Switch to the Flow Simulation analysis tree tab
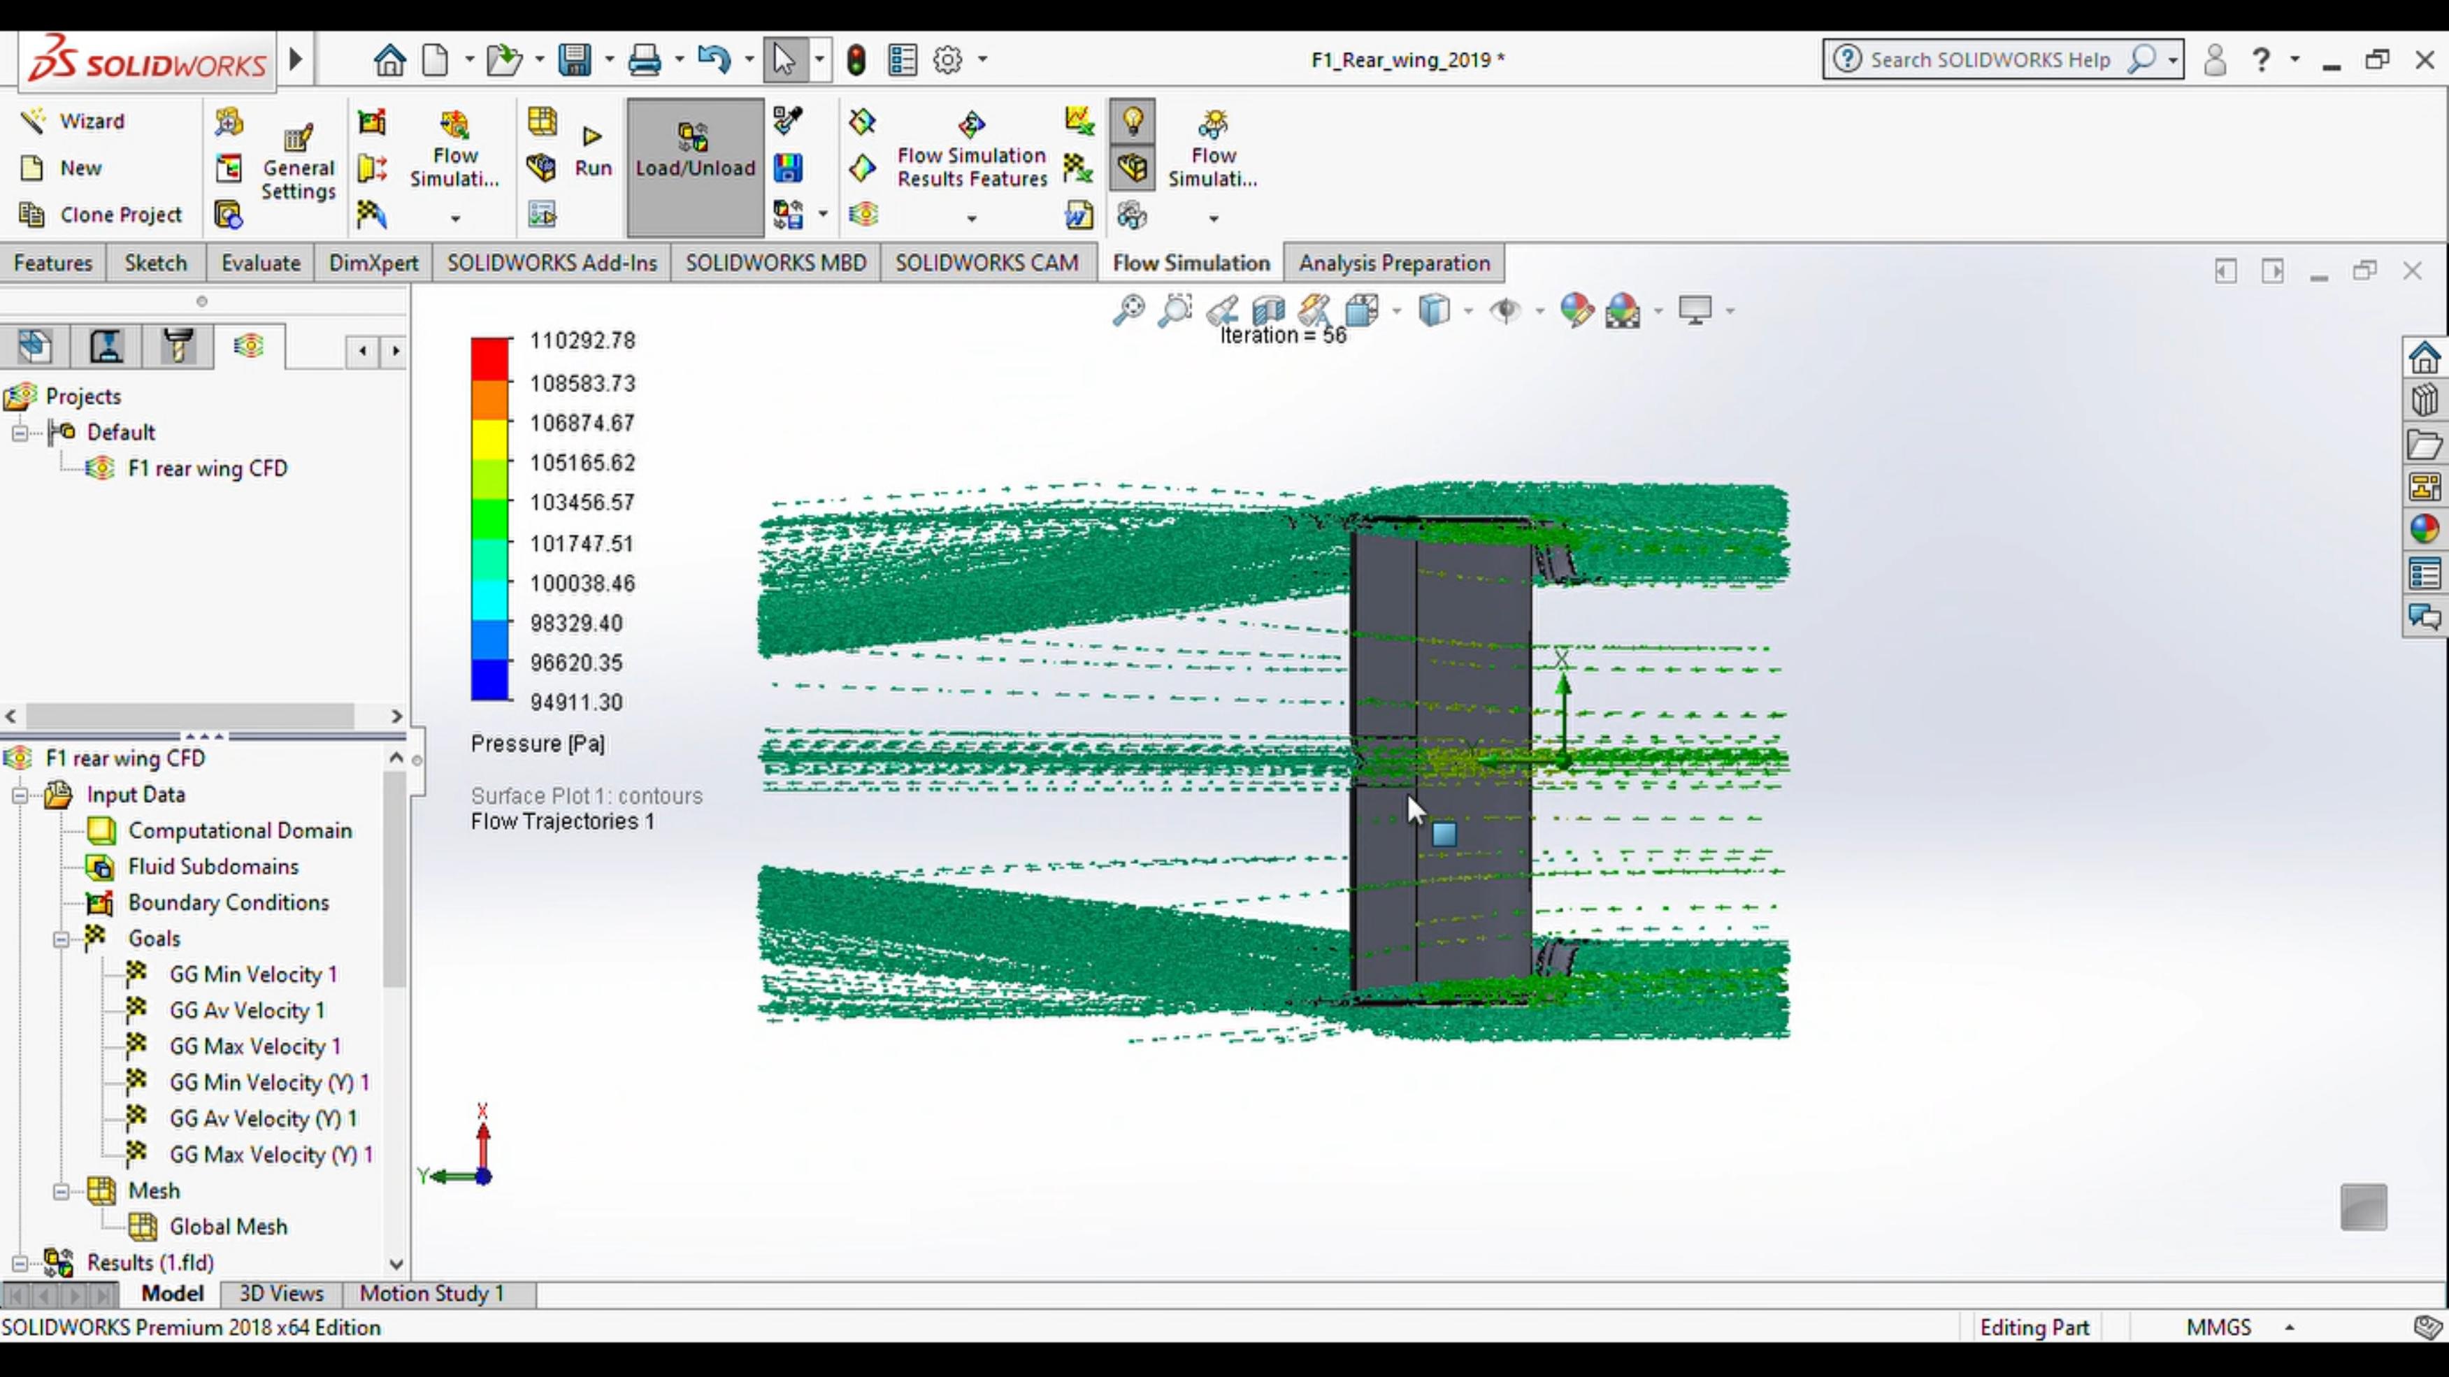 pyautogui.click(x=248, y=346)
